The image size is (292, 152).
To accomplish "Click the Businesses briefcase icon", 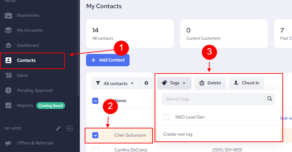I will [9, 15].
